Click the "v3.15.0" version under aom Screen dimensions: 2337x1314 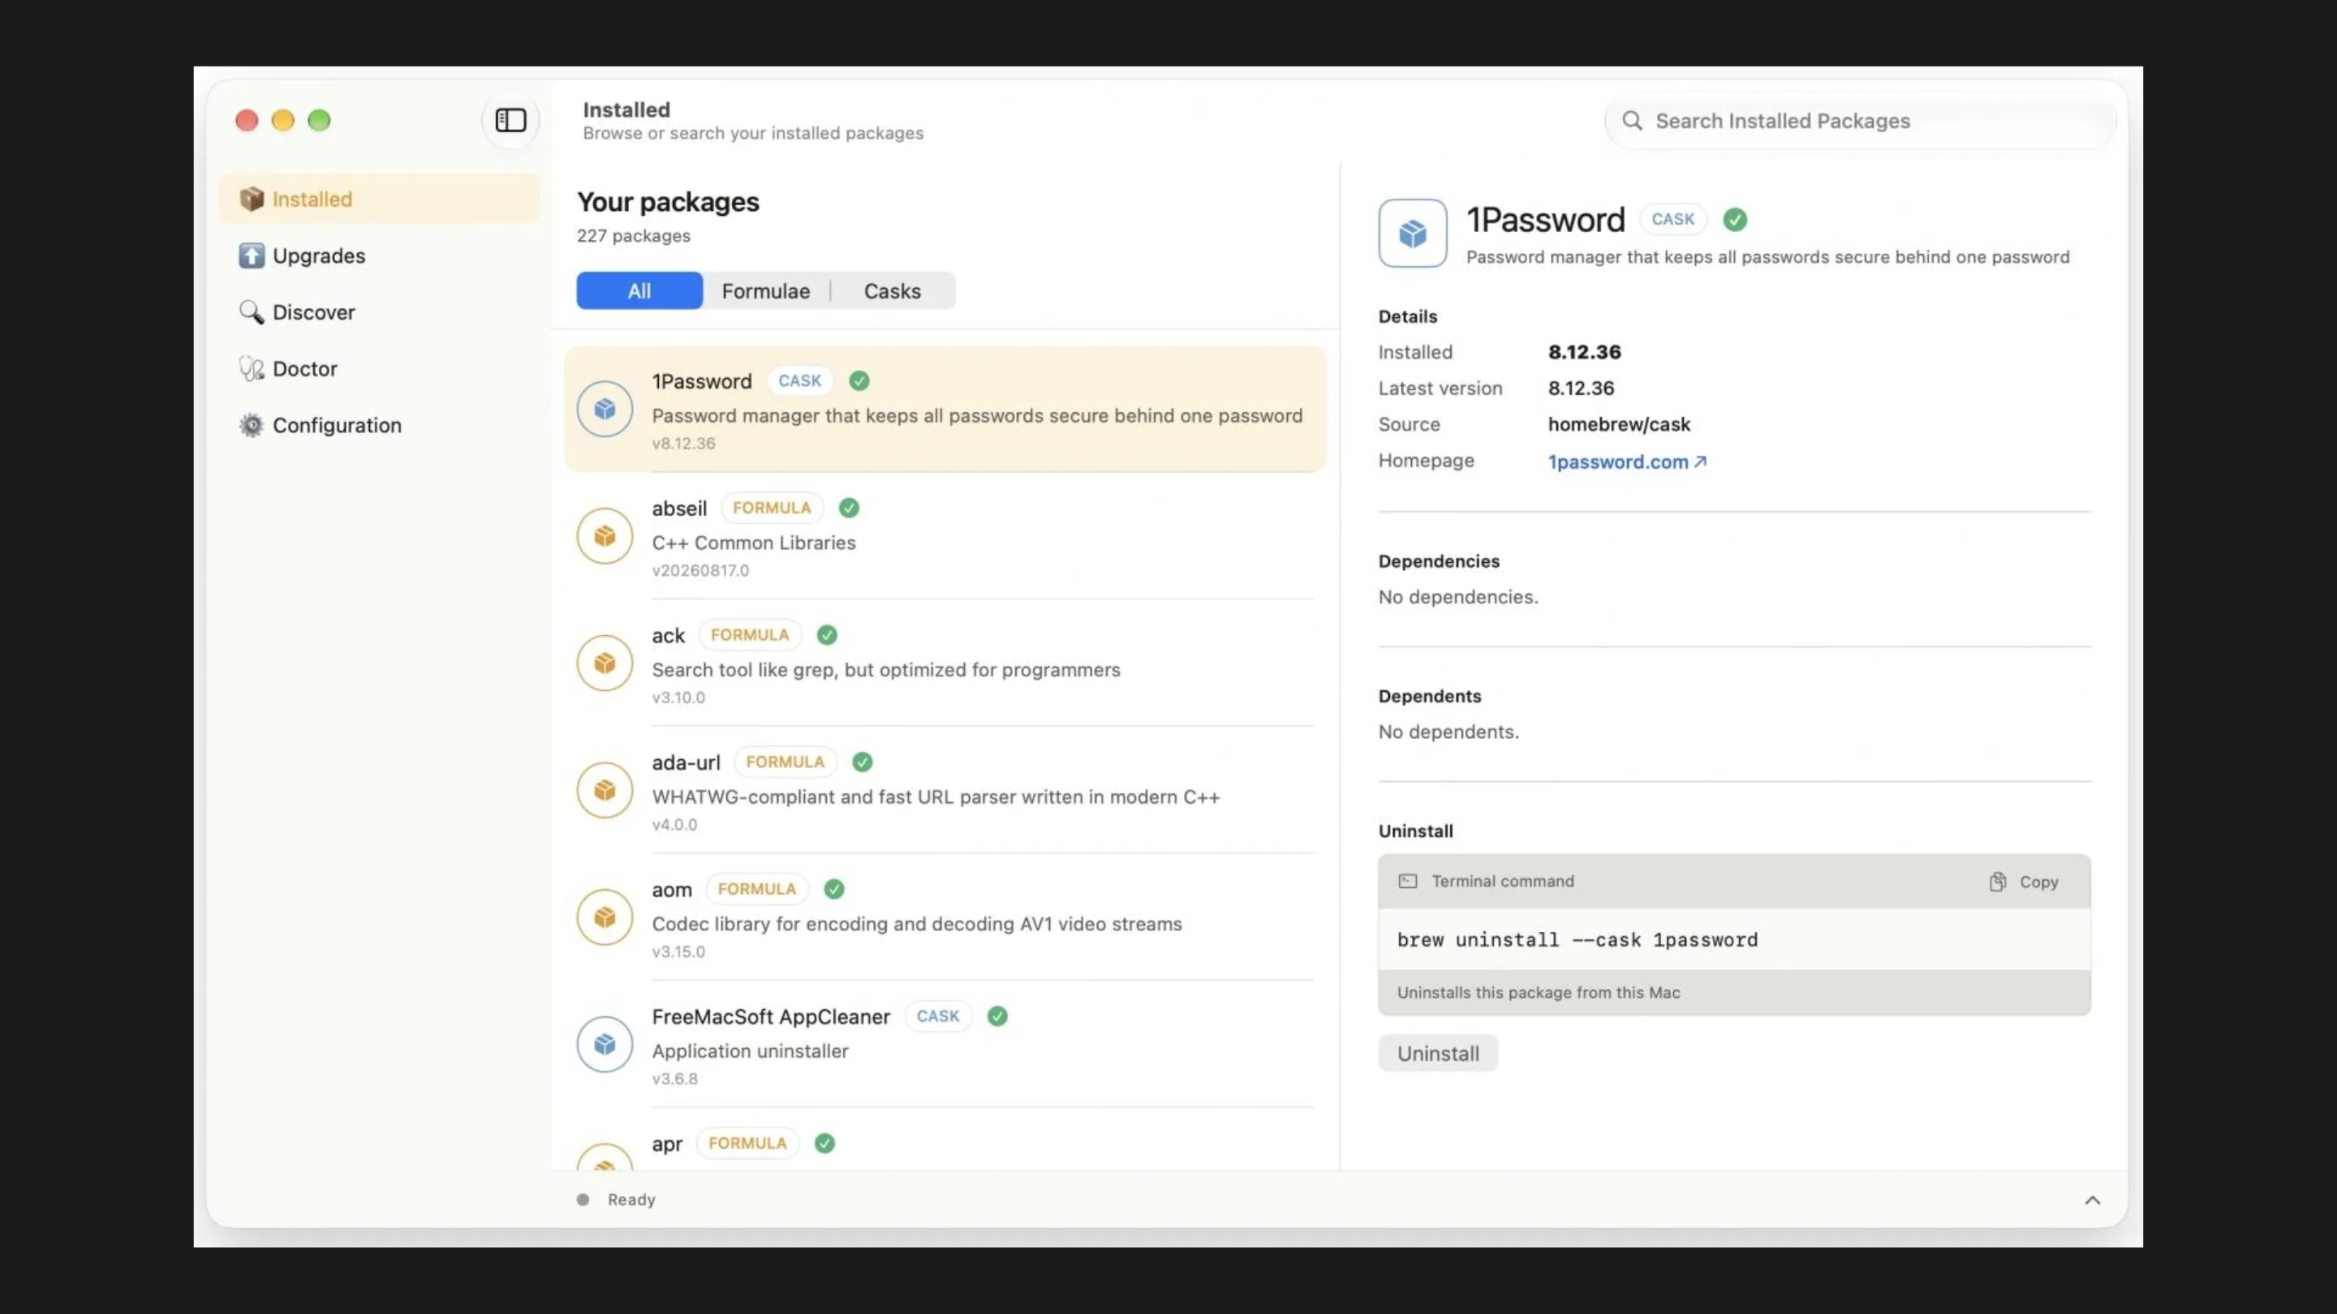[678, 951]
